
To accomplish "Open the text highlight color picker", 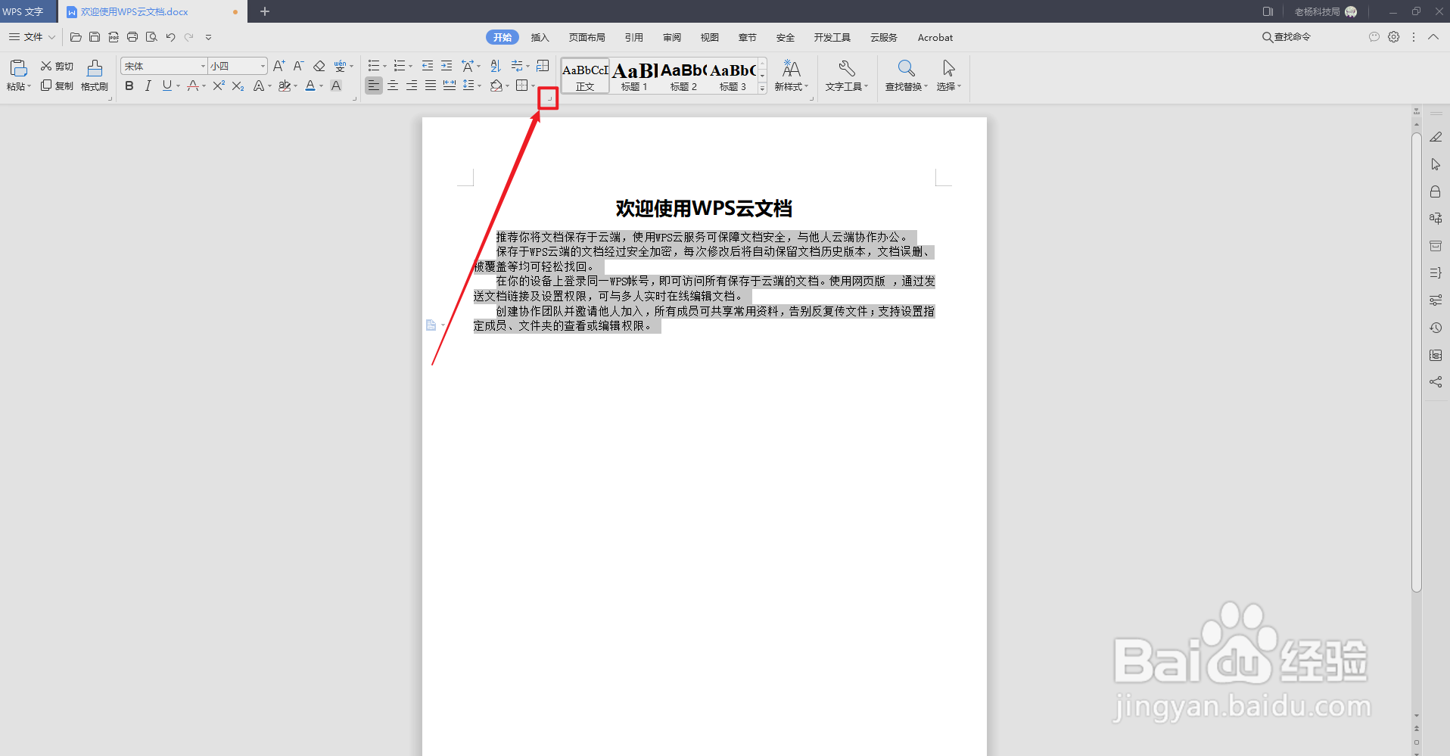I will (x=295, y=86).
